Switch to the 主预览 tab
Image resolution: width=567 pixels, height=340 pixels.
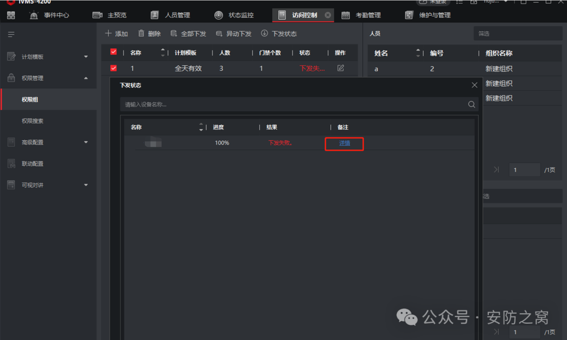coord(110,15)
